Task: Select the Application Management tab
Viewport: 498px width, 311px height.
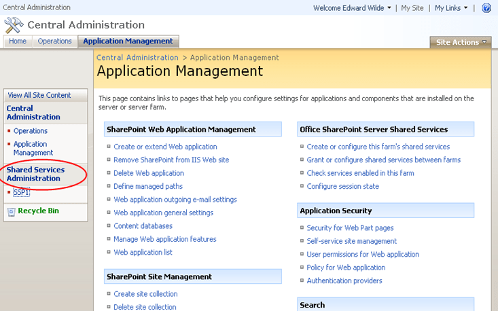Action: (128, 41)
